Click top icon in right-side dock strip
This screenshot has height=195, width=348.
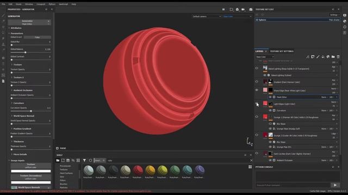(x=345, y=15)
